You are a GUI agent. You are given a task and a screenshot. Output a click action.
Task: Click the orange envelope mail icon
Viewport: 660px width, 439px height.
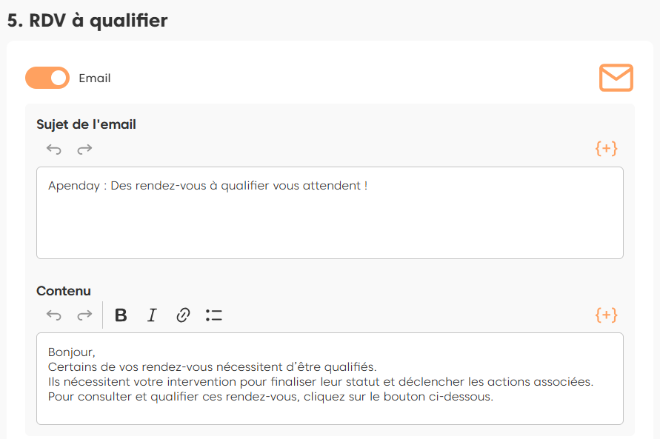[616, 78]
